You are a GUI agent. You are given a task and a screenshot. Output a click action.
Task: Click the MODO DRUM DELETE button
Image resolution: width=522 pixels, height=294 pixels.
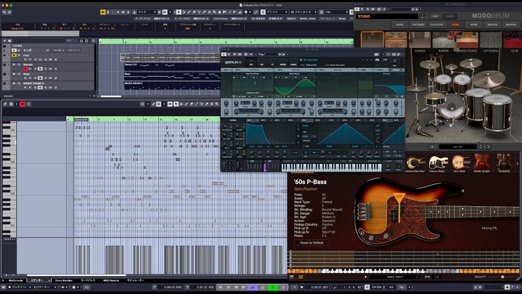[450, 16]
